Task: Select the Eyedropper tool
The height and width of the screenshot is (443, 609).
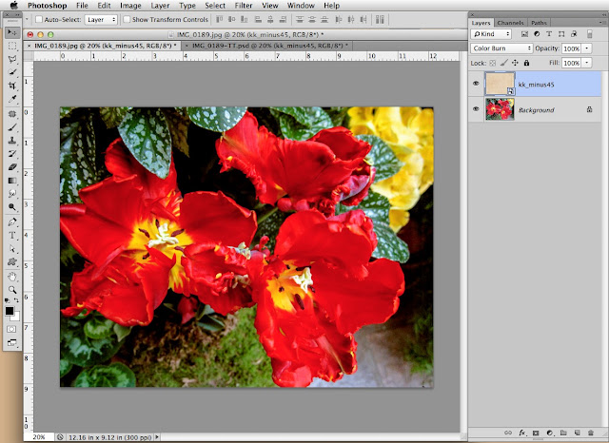Action: coord(12,99)
